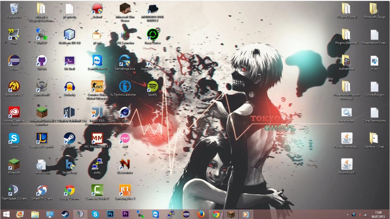Open NetBeans IDE 8.0 shortcut
Viewport: 390px width, 219px height.
point(69,37)
